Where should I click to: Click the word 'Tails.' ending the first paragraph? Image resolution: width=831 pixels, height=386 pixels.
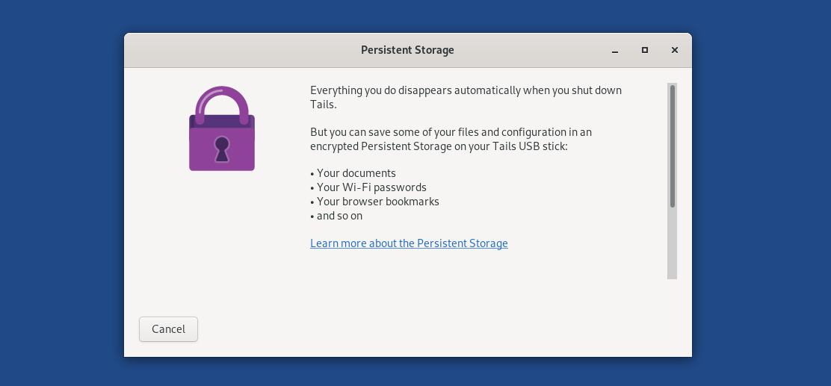click(324, 105)
